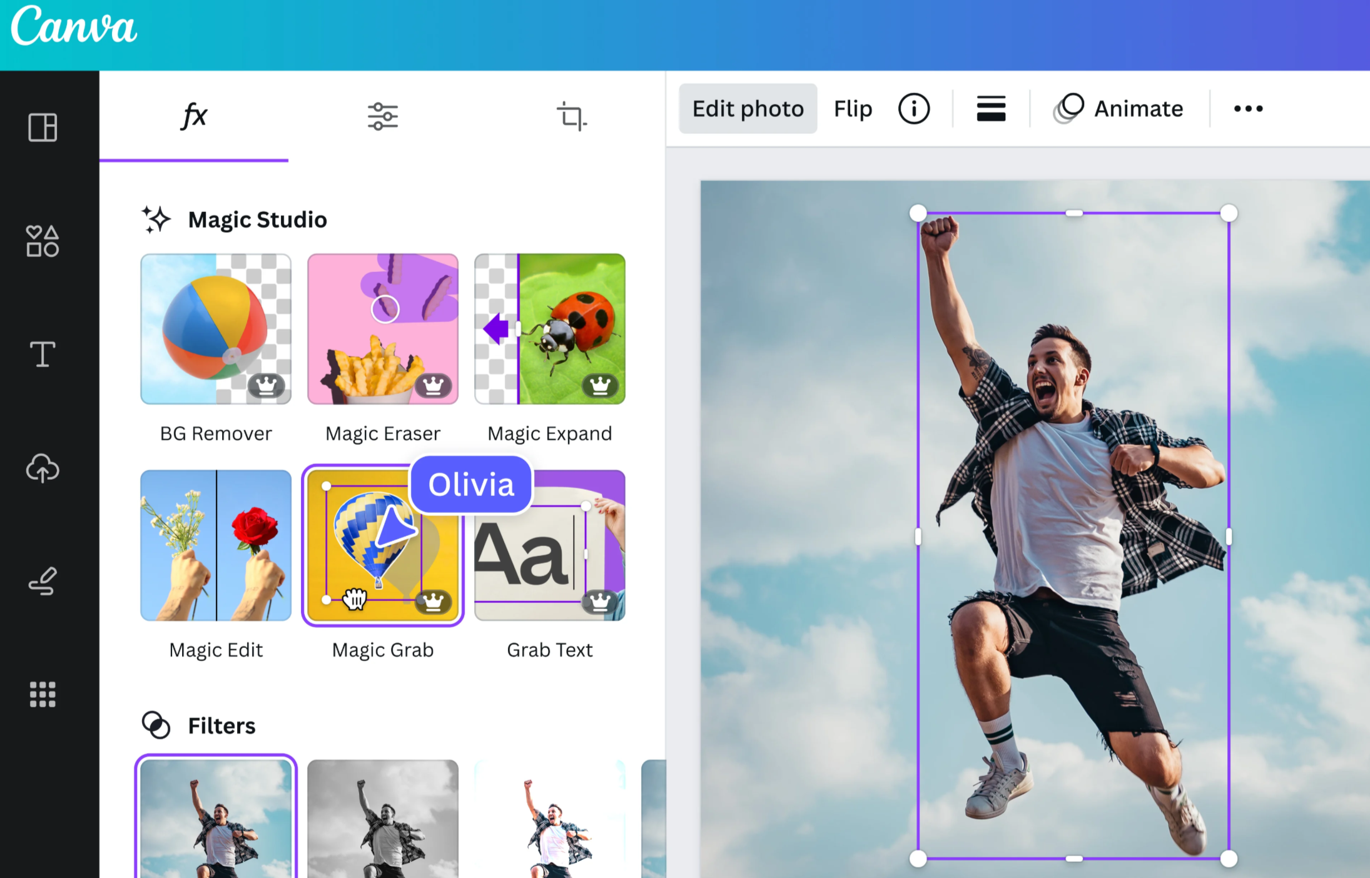Click the Edit photo button

pos(747,108)
